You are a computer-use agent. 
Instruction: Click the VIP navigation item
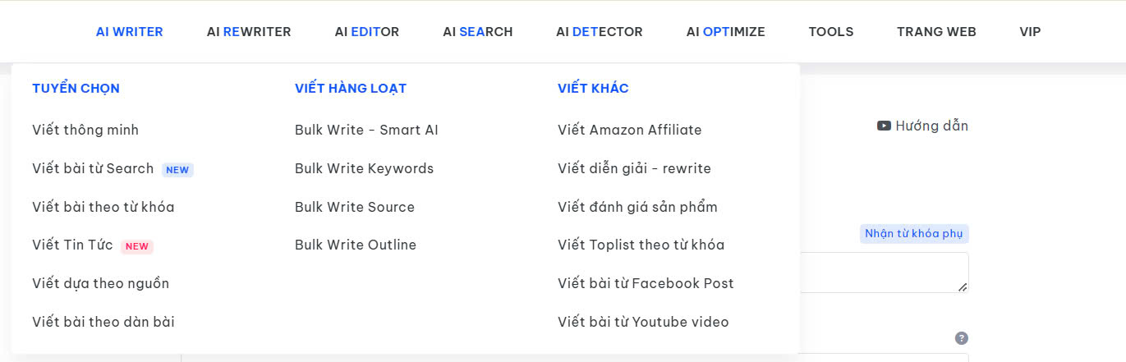pyautogui.click(x=1030, y=32)
